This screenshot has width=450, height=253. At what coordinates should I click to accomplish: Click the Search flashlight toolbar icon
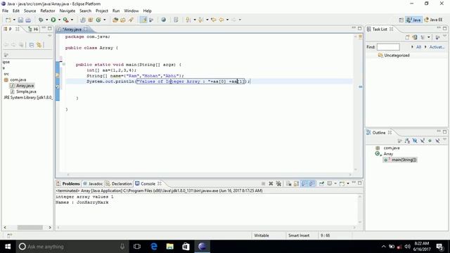click(x=131, y=20)
